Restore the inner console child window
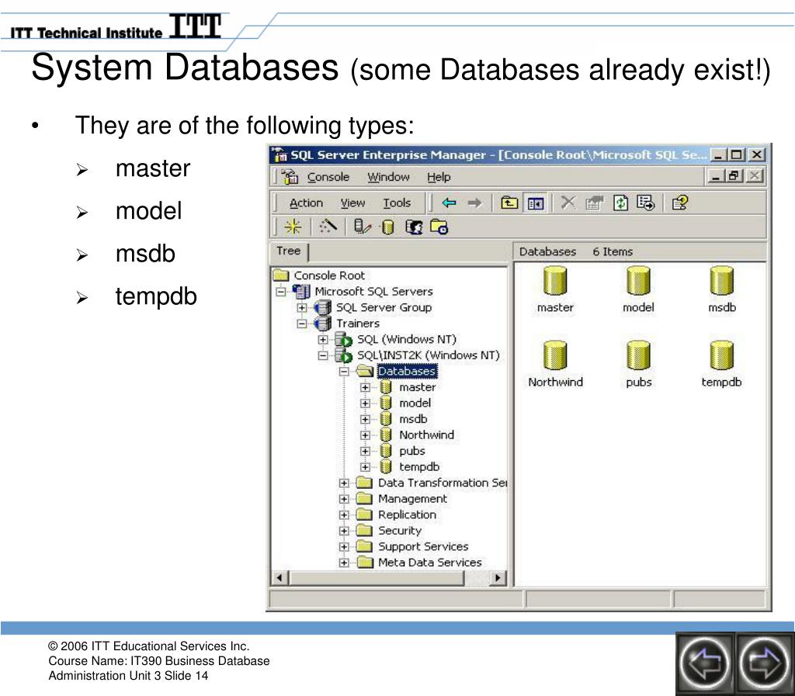Screen dimensions: 795x696 [x=734, y=176]
